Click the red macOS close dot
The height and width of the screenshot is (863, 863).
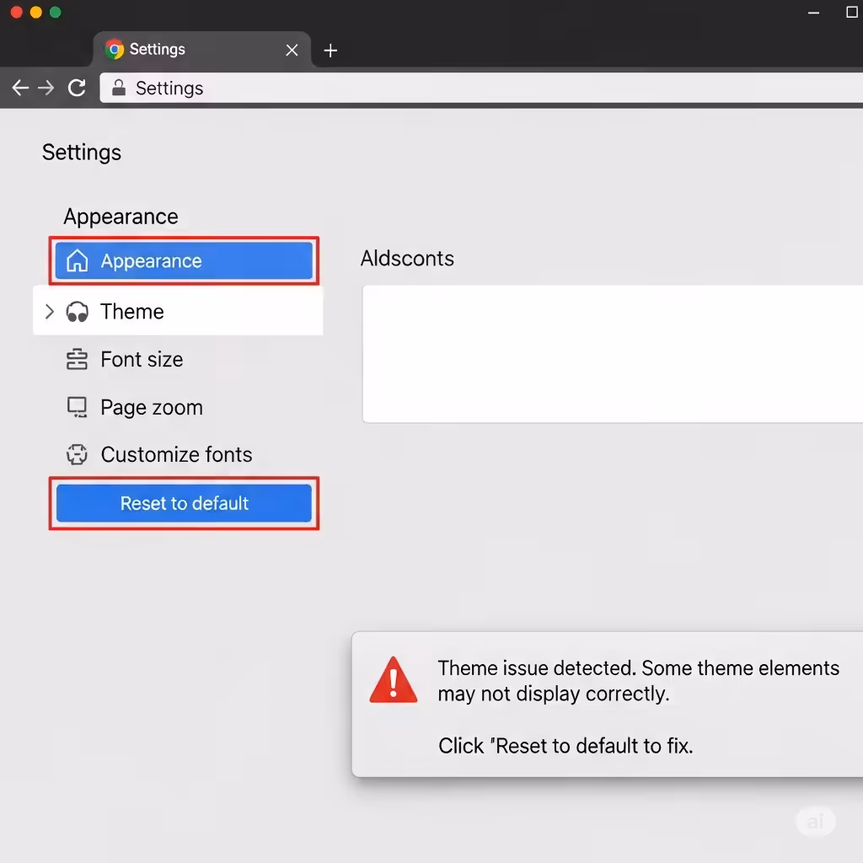tap(17, 12)
